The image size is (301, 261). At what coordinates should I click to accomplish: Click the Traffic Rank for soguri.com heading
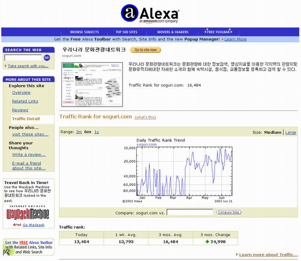coord(95,117)
